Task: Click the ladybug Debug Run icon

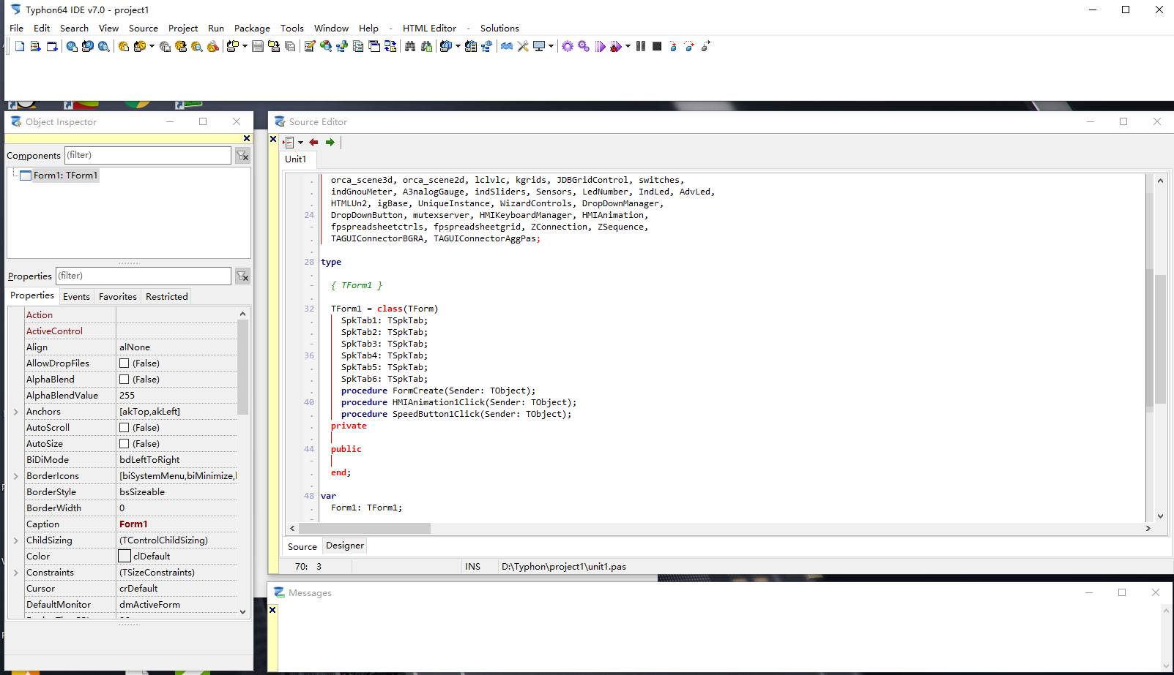Action: point(616,46)
